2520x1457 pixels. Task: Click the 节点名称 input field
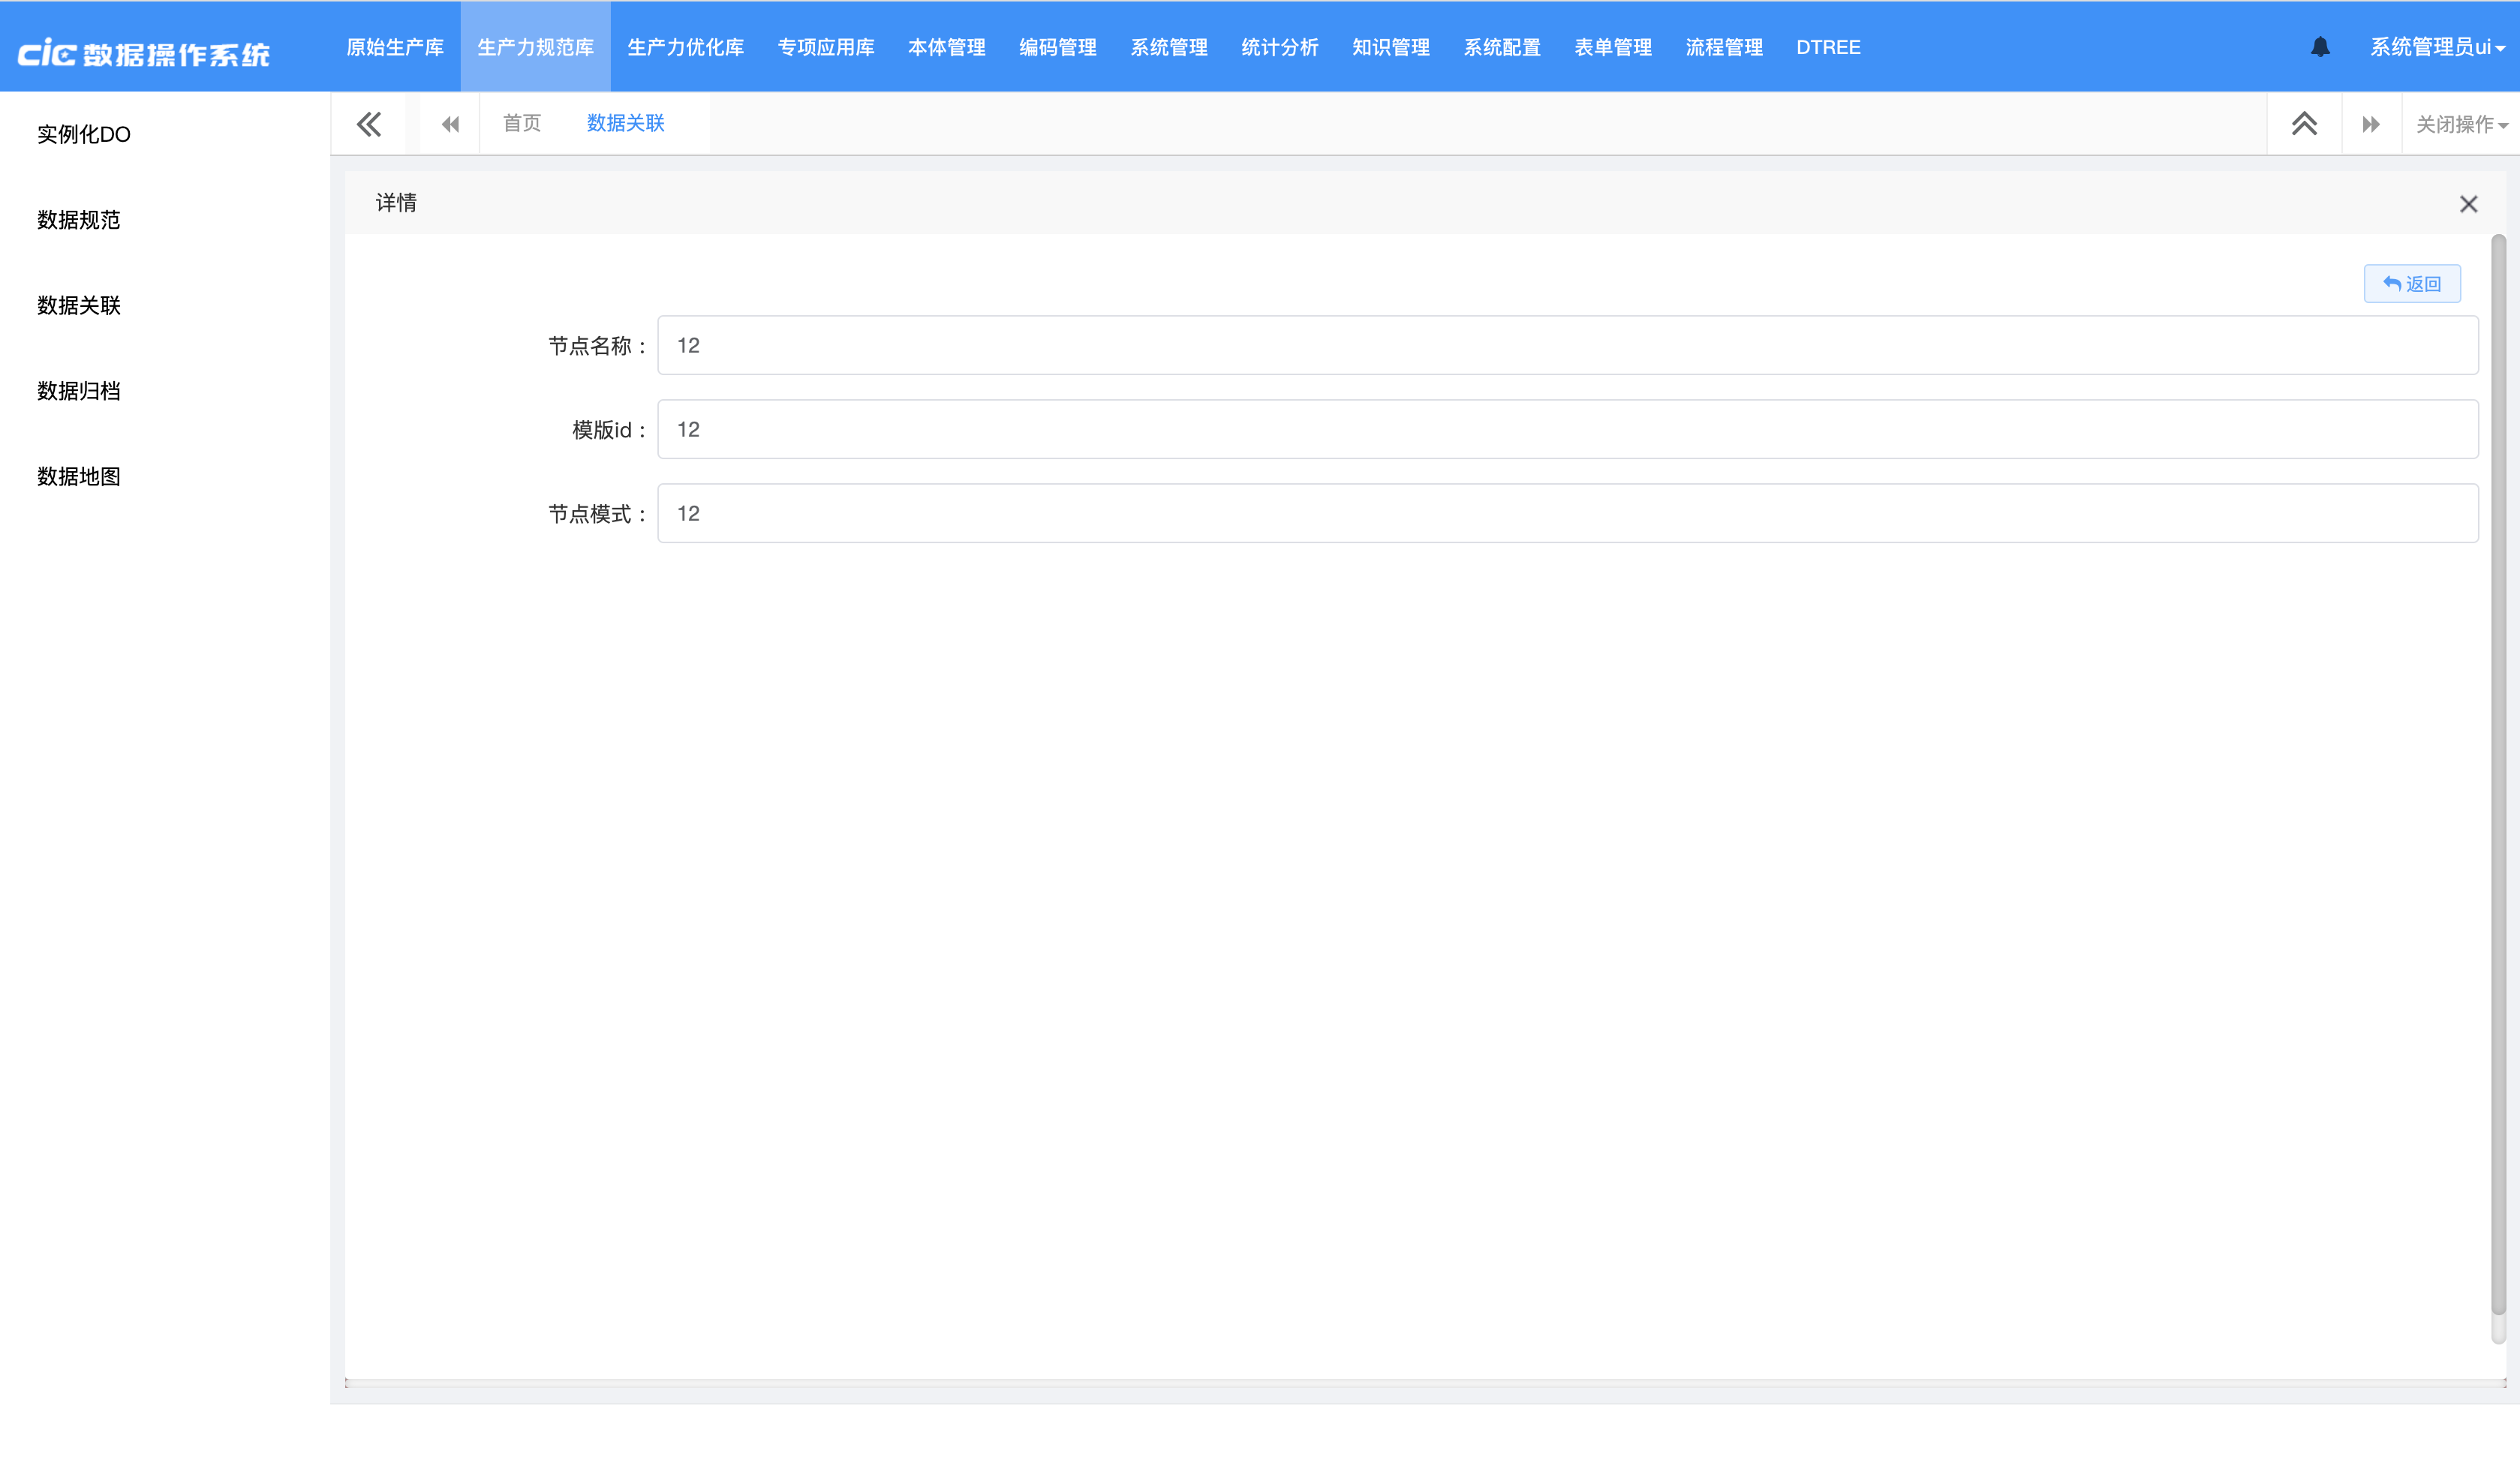pyautogui.click(x=1566, y=346)
